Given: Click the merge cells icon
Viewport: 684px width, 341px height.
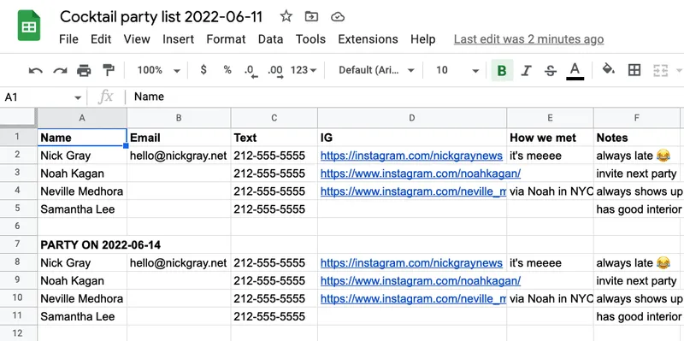Looking at the screenshot, I should pyautogui.click(x=660, y=70).
